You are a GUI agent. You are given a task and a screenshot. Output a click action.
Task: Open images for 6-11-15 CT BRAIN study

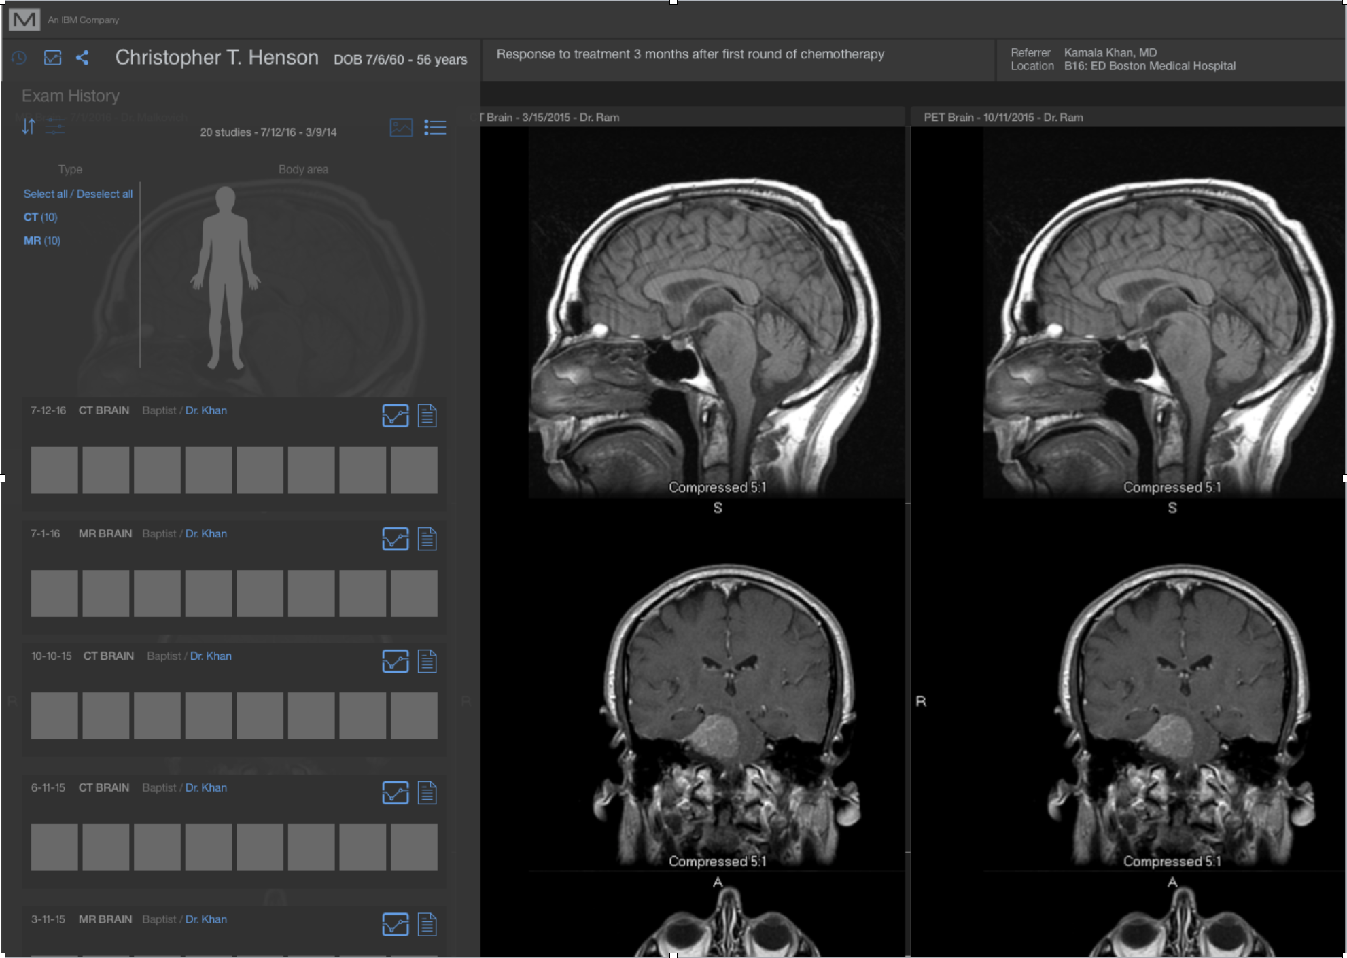(x=396, y=792)
